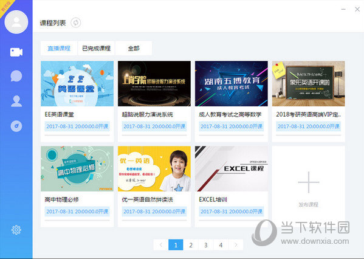Go to previous page with left chevron
Image resolution: width=364 pixels, height=259 pixels.
point(161,245)
